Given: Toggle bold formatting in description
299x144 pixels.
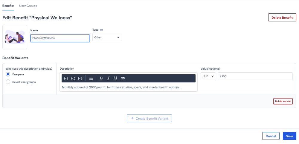Looking at the screenshot, I should pos(101,78).
